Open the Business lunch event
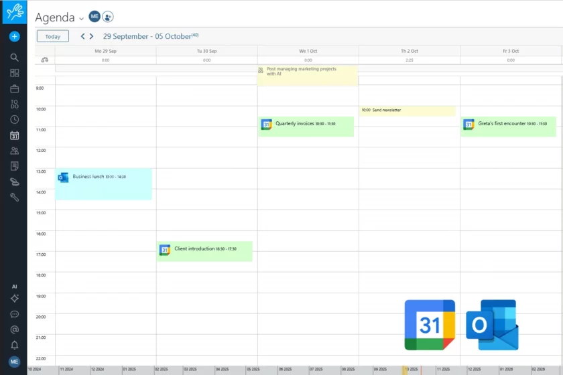This screenshot has width=563, height=375. click(103, 183)
